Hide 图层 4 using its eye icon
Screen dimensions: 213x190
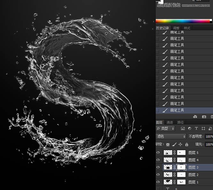[158, 160]
